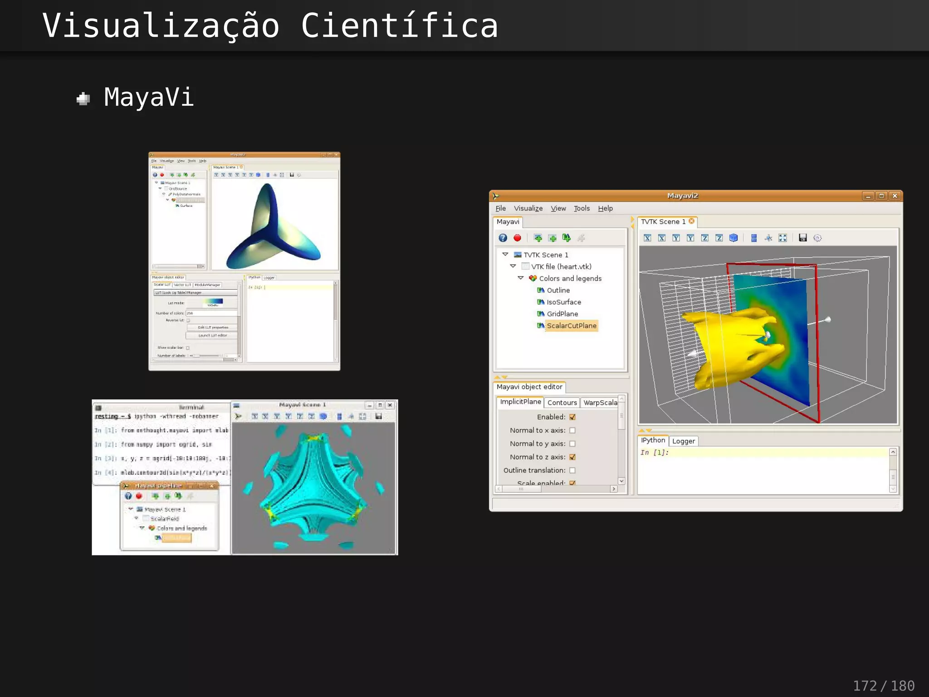The image size is (929, 697).
Task: Click first Y axis view icon in TVTK Scene toolbar
Action: click(x=676, y=238)
